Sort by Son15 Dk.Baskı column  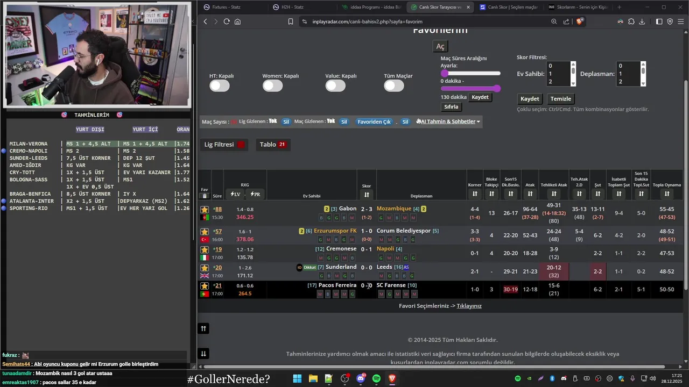click(510, 193)
